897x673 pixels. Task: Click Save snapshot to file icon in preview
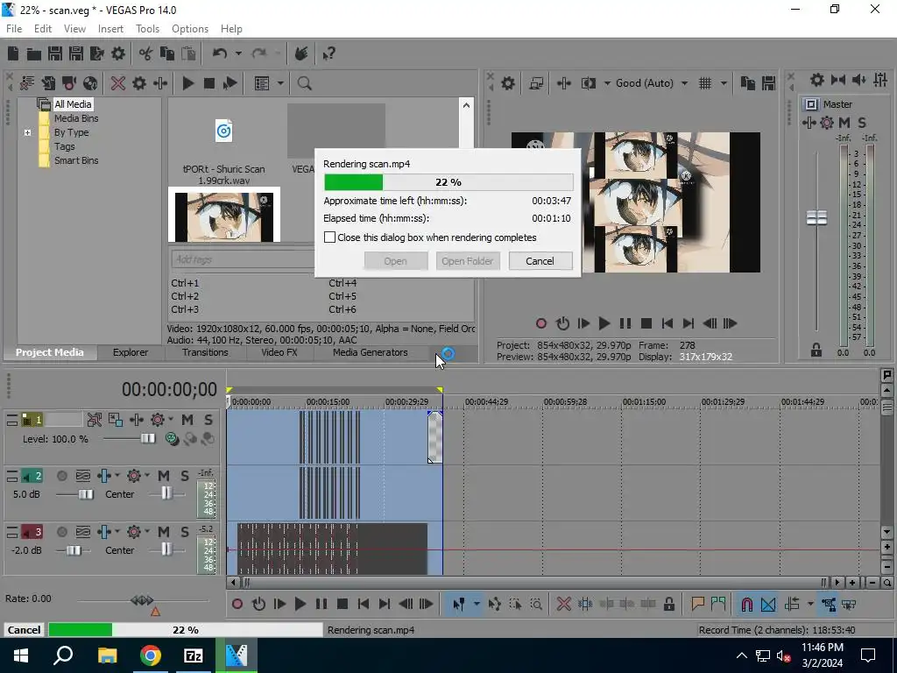pos(768,83)
